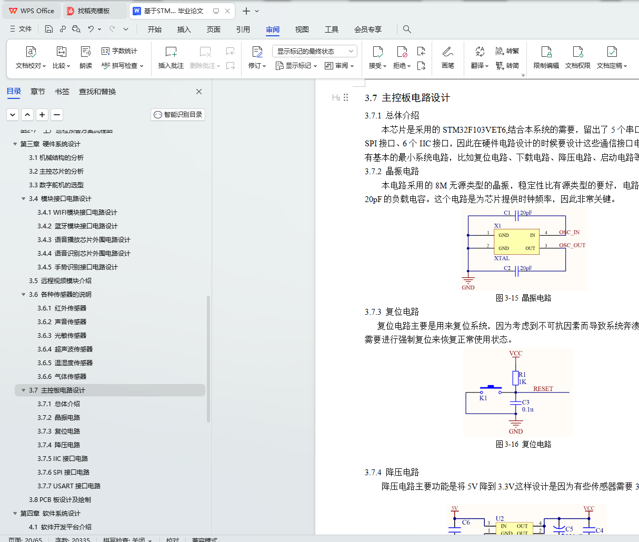This screenshot has width=639, height=542.
Task: Open the ribbon group dialog launcher arrow
Action: 523,75
